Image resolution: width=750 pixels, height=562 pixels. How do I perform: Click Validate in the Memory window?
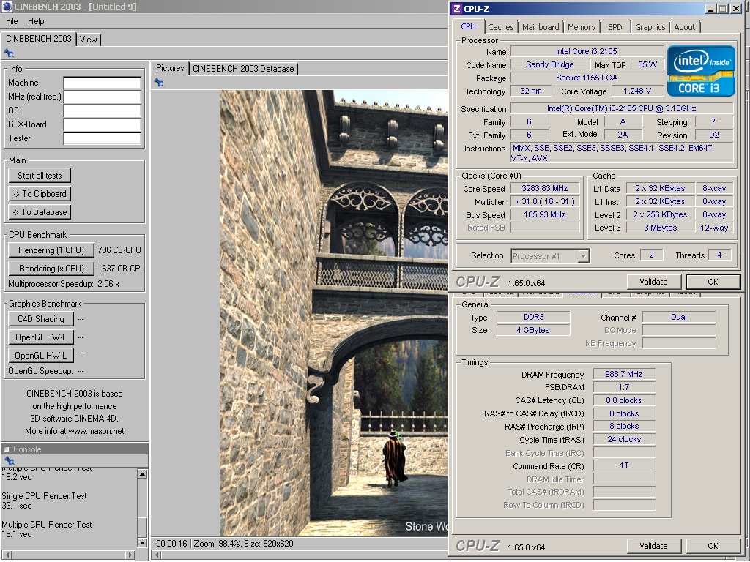click(653, 546)
